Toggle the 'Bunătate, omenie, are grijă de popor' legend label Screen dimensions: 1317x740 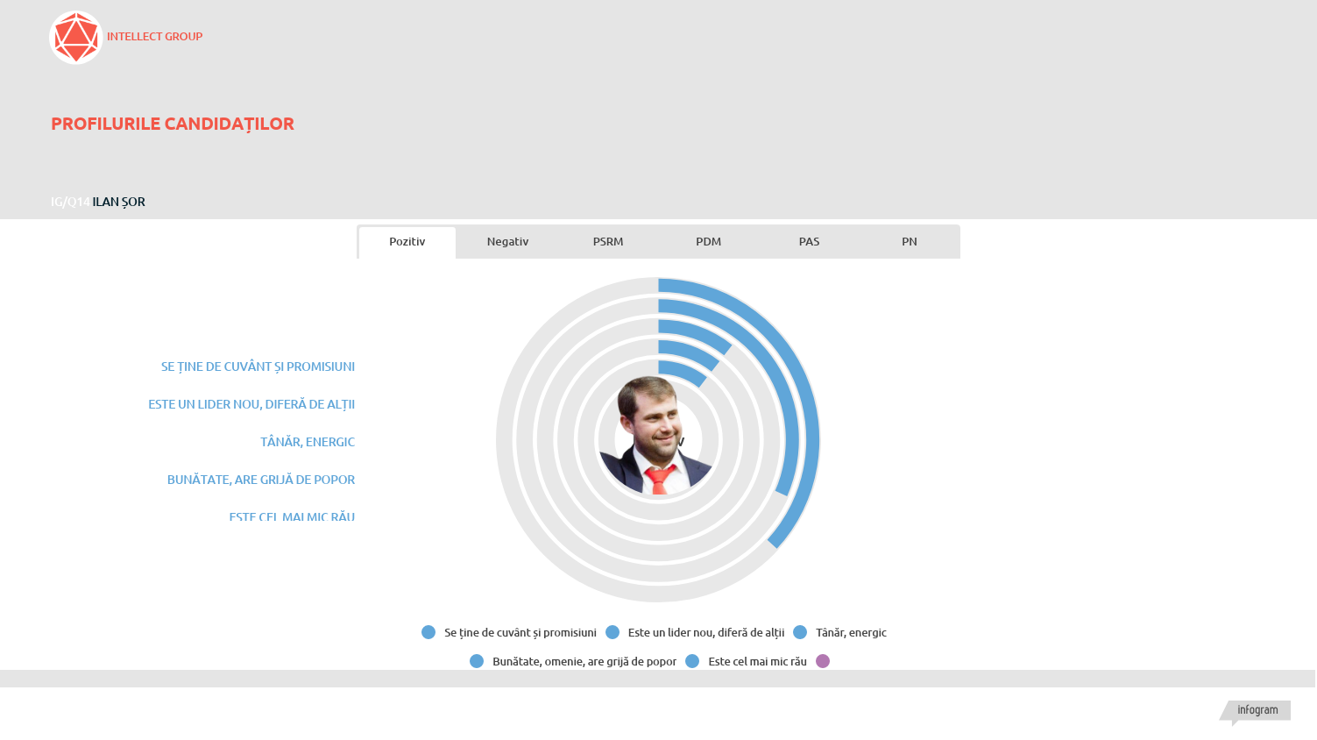(584, 662)
